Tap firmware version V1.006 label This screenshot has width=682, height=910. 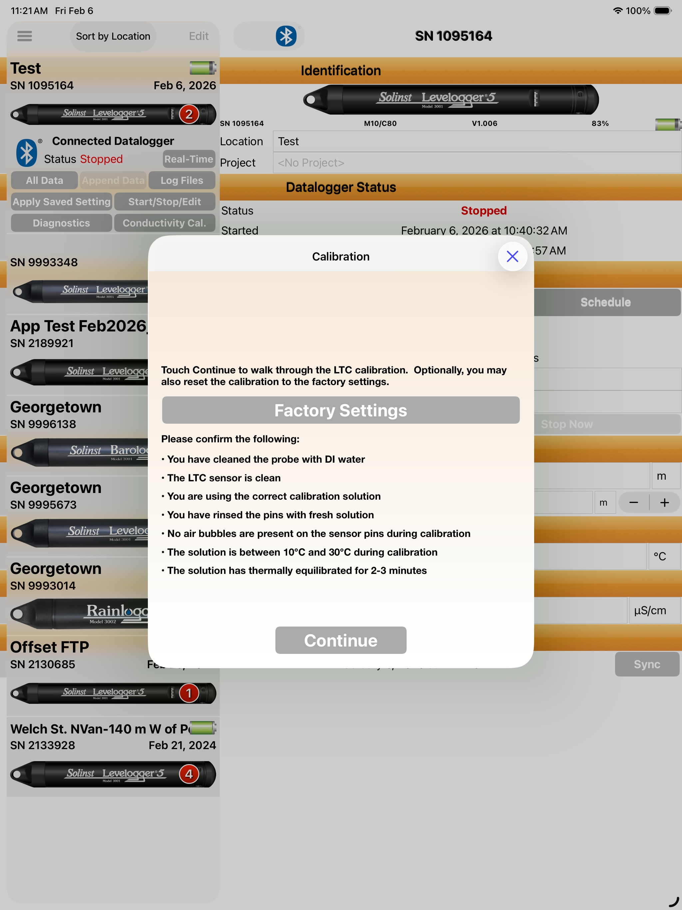pos(485,124)
